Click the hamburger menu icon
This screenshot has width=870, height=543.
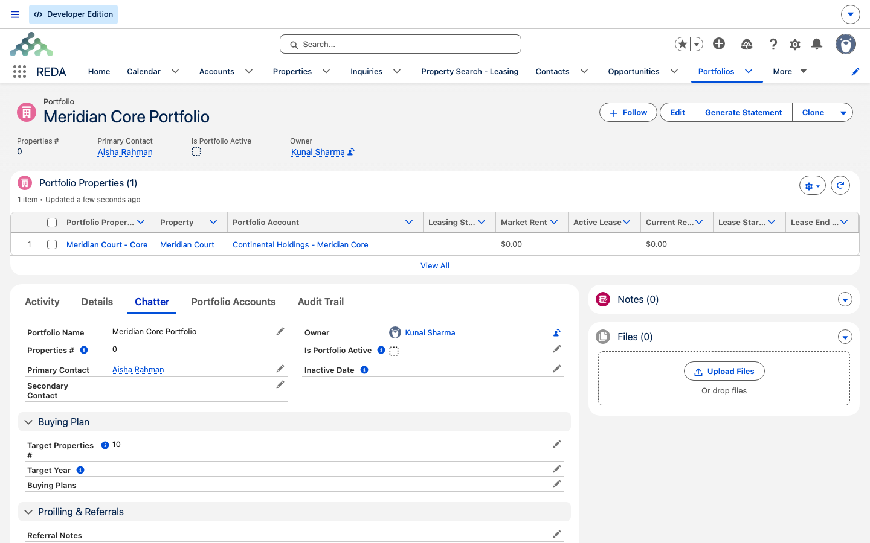point(15,14)
